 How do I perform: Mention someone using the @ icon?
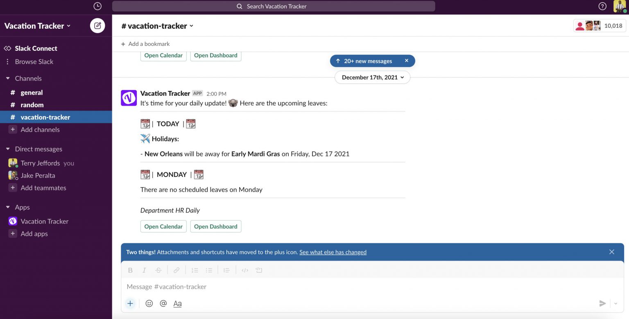[x=163, y=303]
